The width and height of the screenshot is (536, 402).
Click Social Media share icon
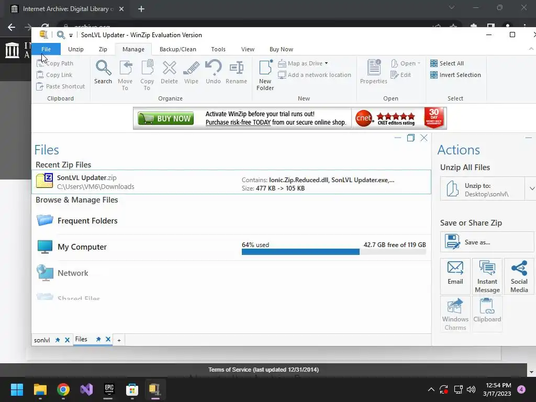519,276
